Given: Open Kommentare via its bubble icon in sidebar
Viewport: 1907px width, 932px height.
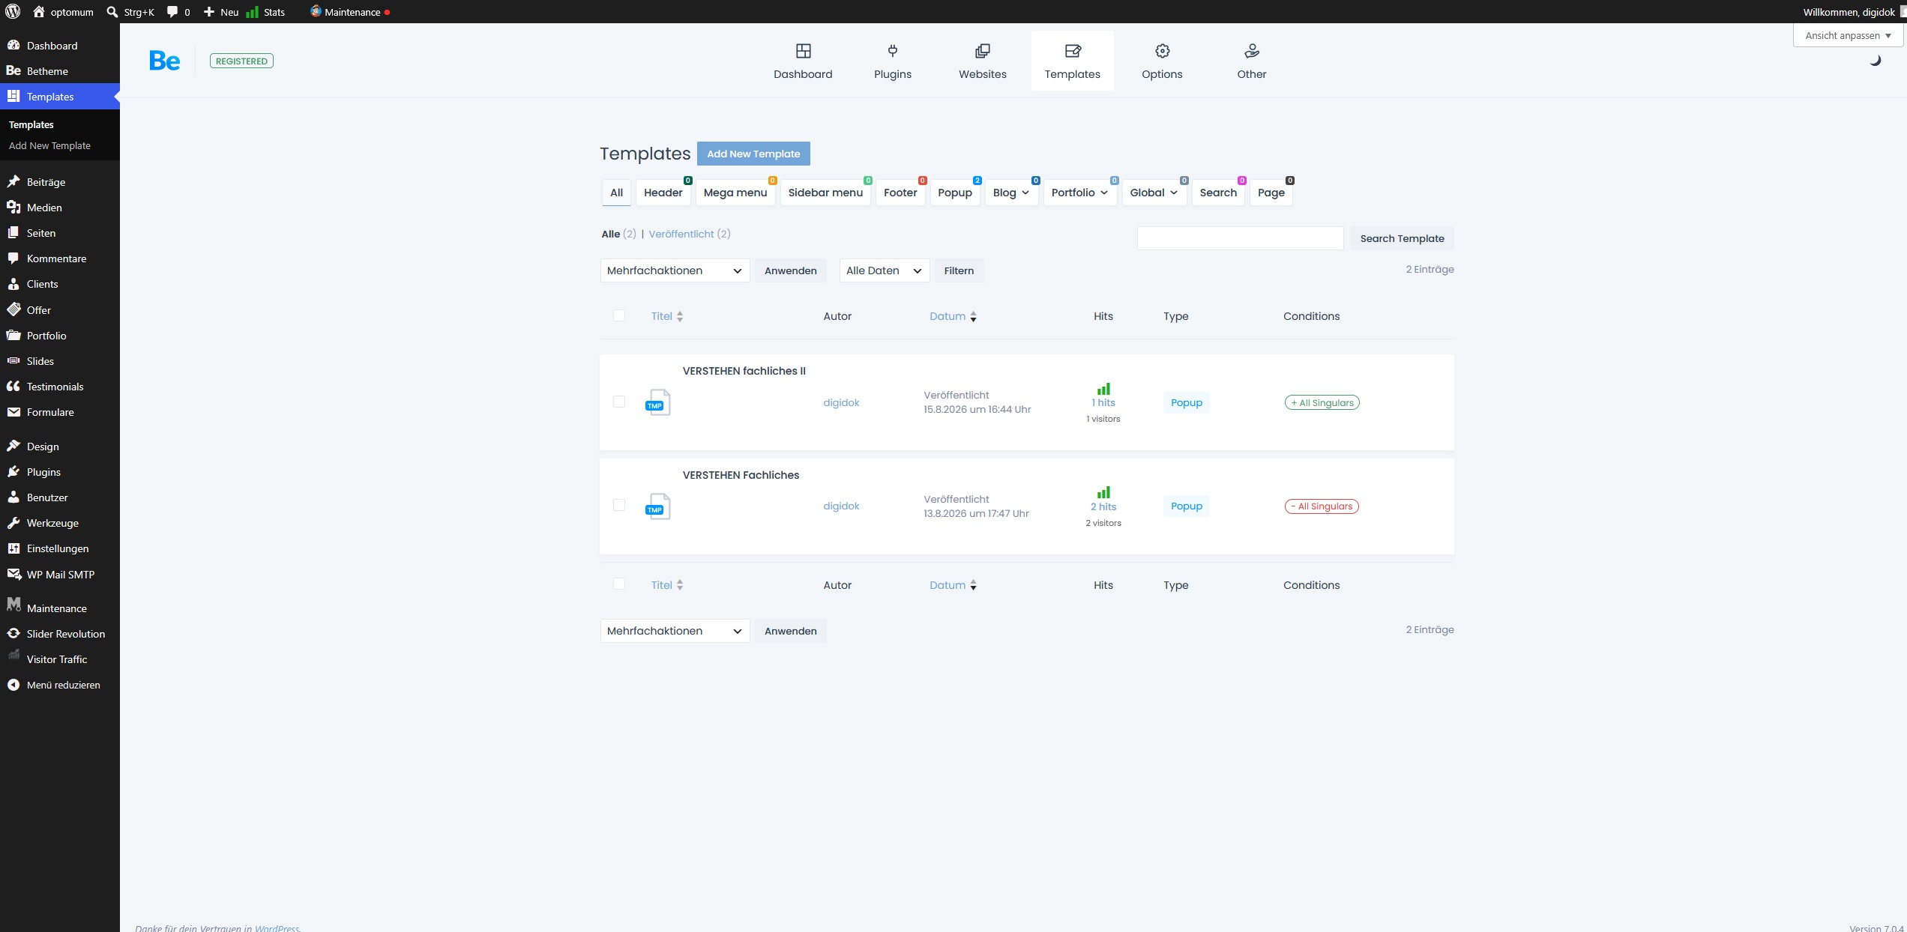Looking at the screenshot, I should (x=13, y=258).
